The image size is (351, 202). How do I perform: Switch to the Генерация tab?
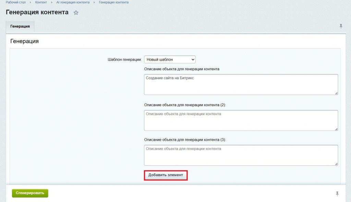20,26
